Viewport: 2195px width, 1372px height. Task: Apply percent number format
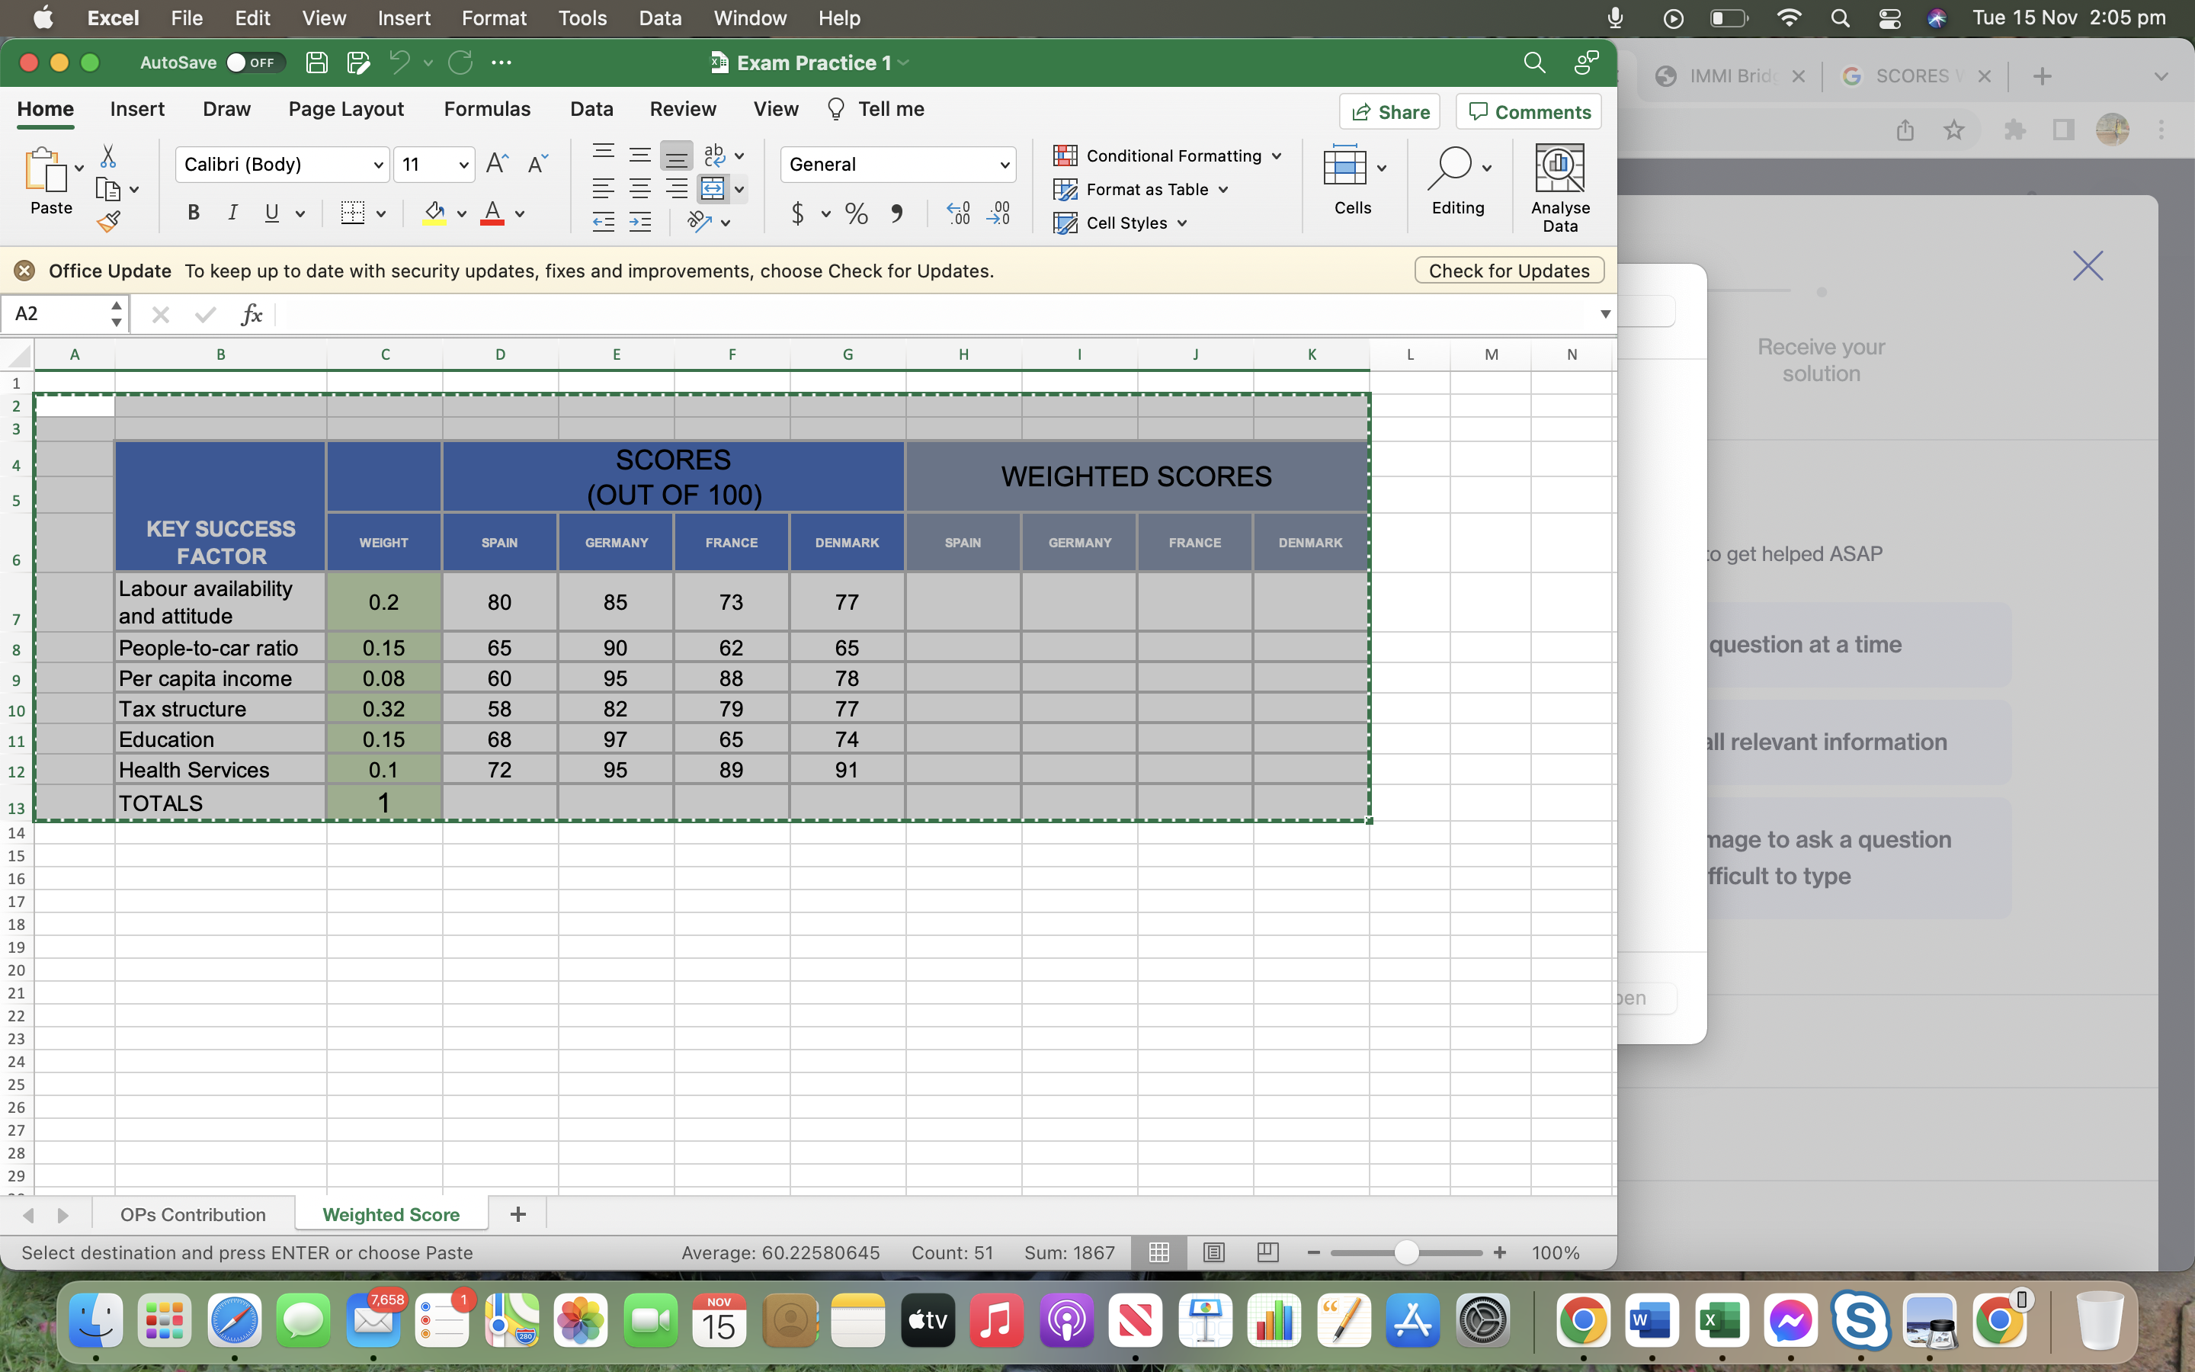(x=855, y=213)
